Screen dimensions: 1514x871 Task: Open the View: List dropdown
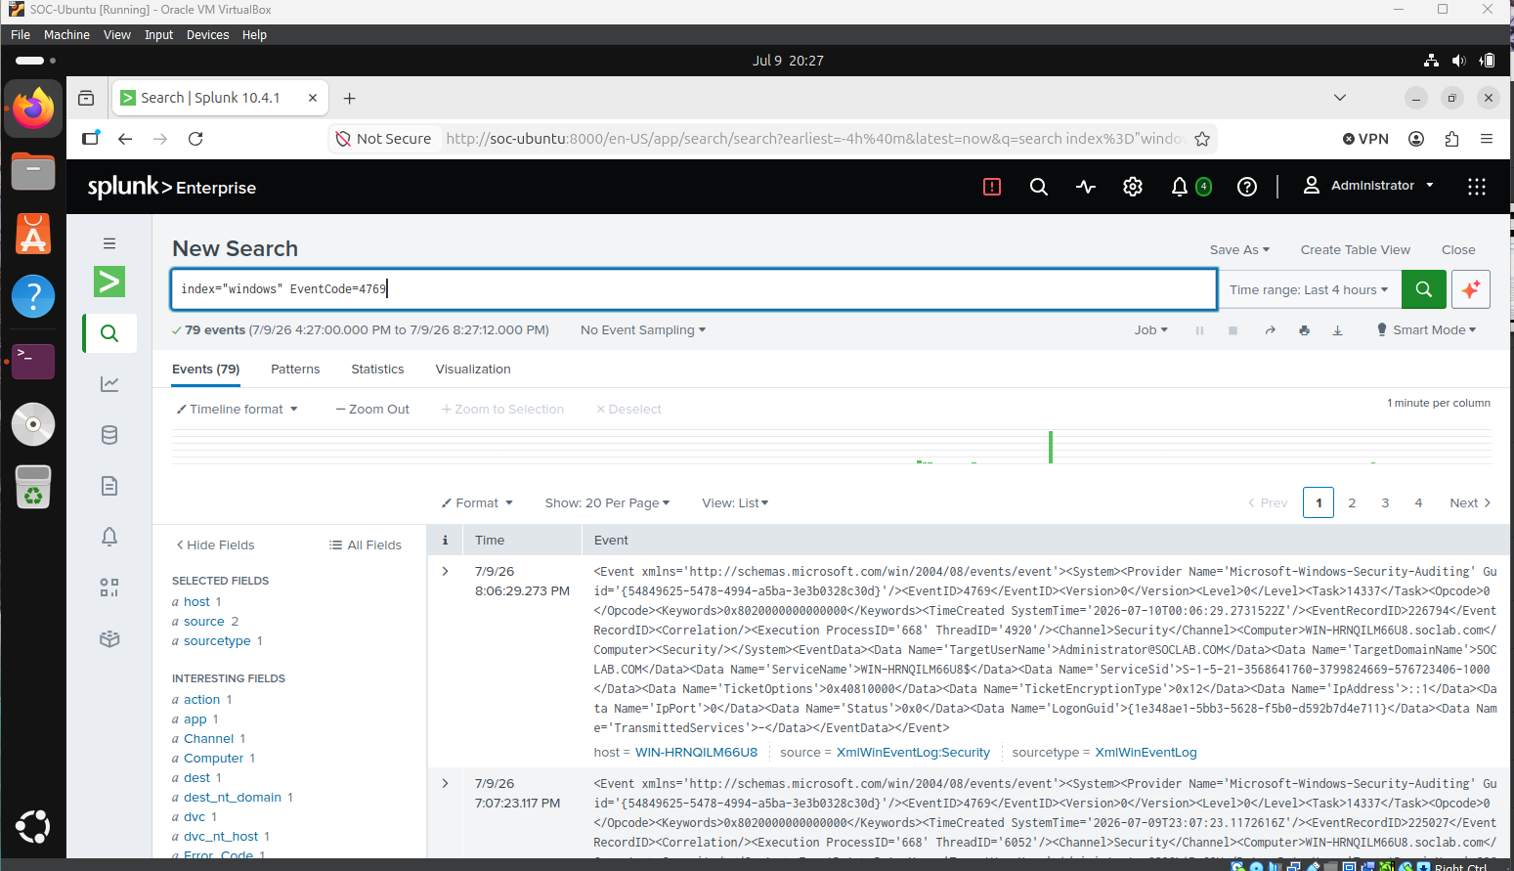(735, 503)
